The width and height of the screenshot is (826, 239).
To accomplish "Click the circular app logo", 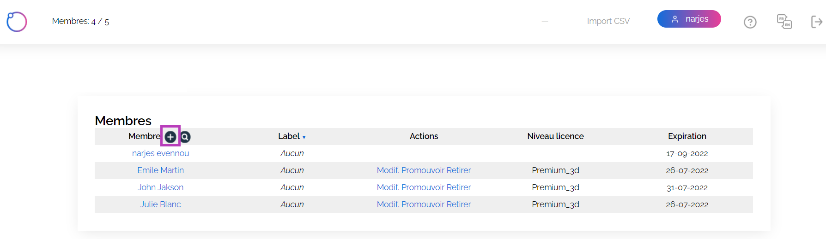I will [x=17, y=22].
